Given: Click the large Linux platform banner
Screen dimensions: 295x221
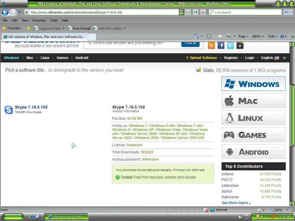Looking at the screenshot, I should (x=254, y=118).
